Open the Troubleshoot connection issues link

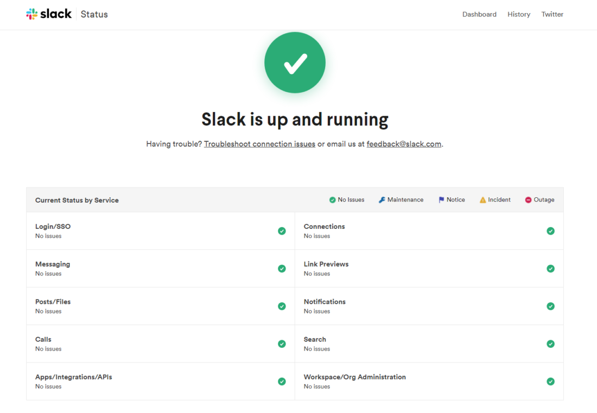tap(259, 144)
